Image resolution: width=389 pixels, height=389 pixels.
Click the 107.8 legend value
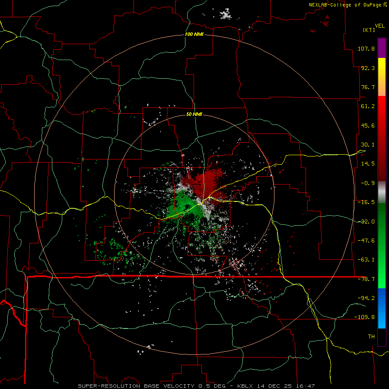coord(366,48)
